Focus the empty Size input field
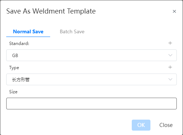Screen dimensions: 183x135 click(91, 104)
